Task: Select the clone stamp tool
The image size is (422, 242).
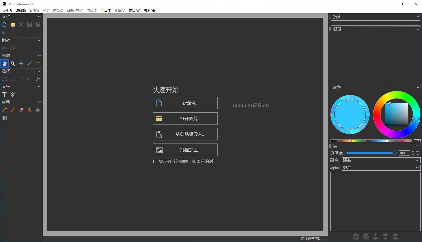Action: tap(29, 110)
